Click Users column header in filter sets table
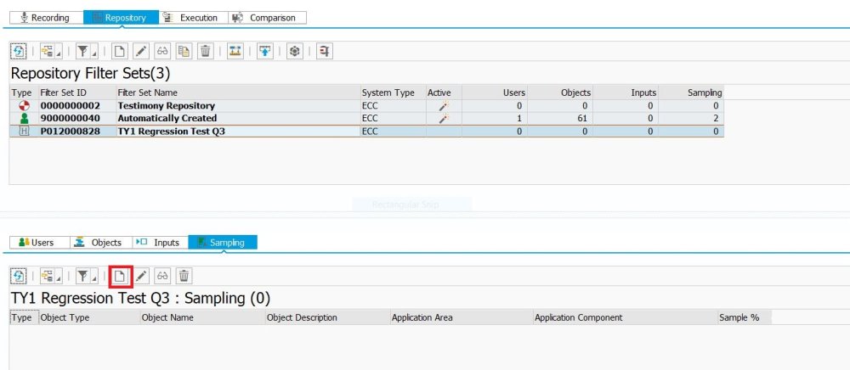Screen dimensions: 850x370 495,92
